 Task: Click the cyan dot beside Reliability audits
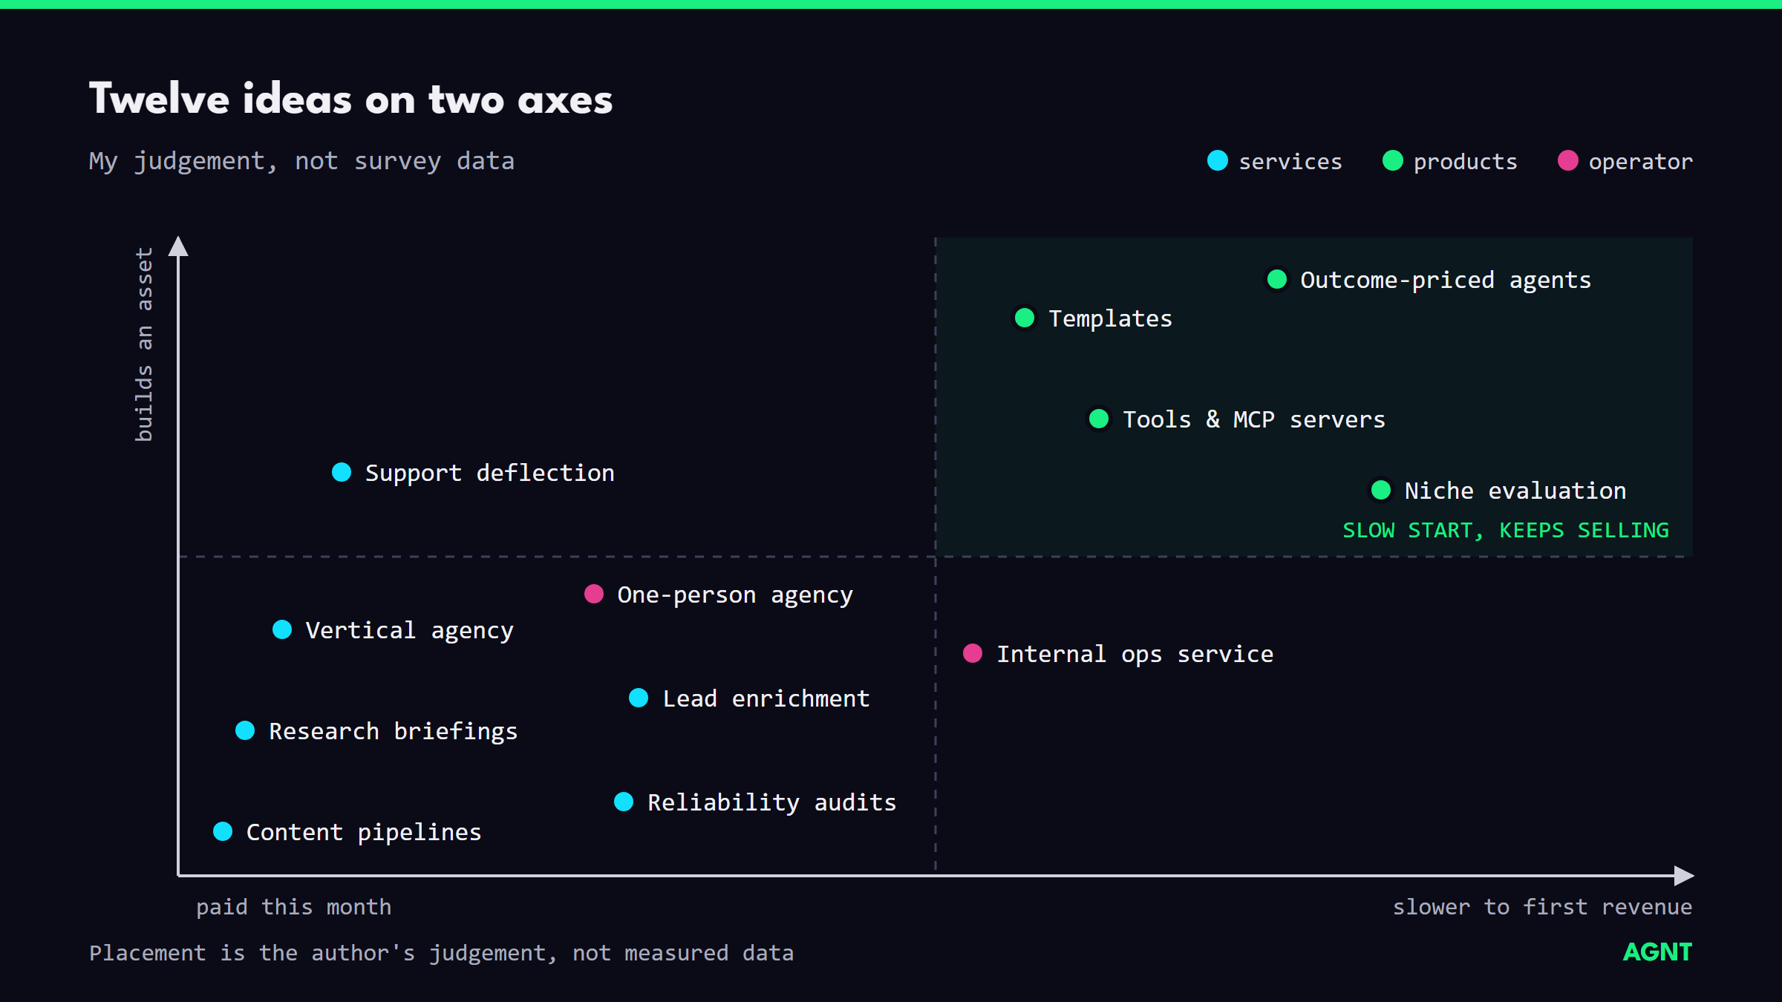(624, 802)
